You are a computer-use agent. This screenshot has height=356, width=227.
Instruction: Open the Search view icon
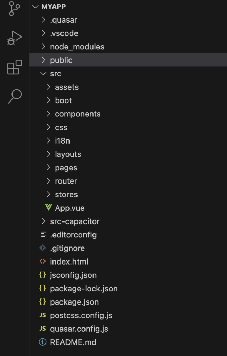15,96
